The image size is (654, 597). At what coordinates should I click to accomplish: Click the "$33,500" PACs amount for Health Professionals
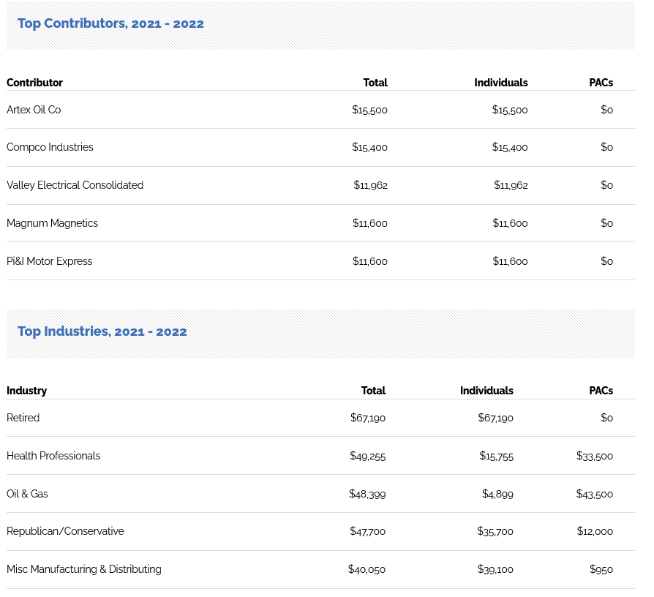click(595, 456)
